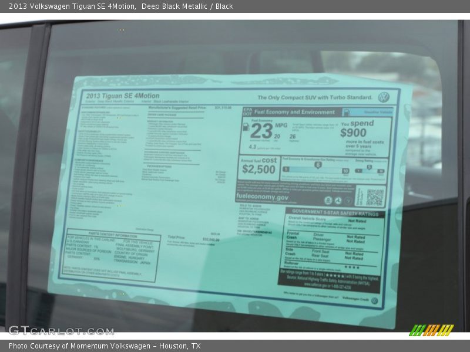Click the VW logo beside the Turbo Standard tagline
This screenshot has width=470, height=352.
click(384, 97)
